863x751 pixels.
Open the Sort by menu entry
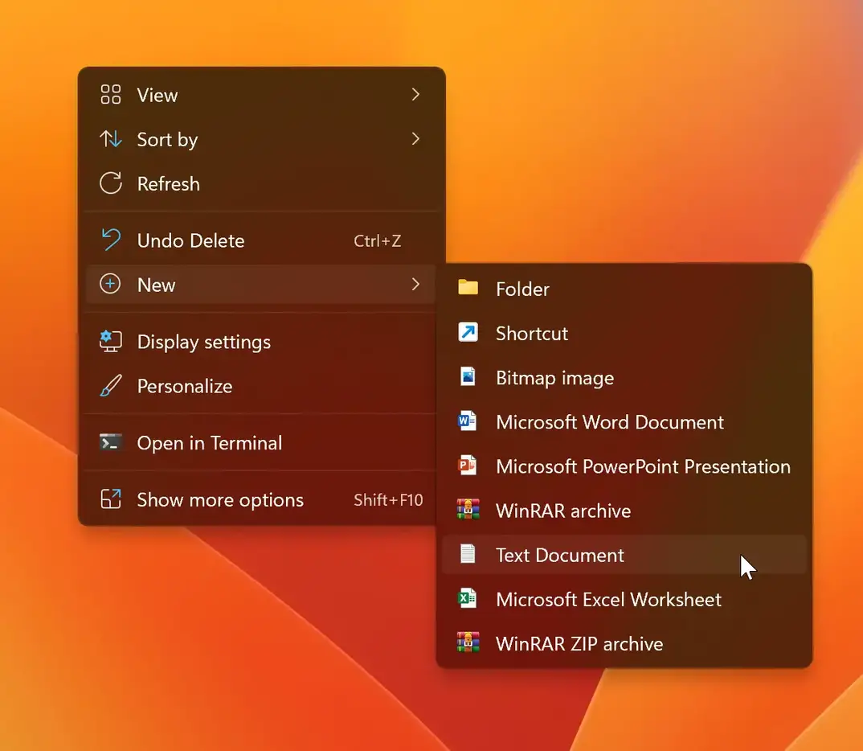pyautogui.click(x=261, y=139)
